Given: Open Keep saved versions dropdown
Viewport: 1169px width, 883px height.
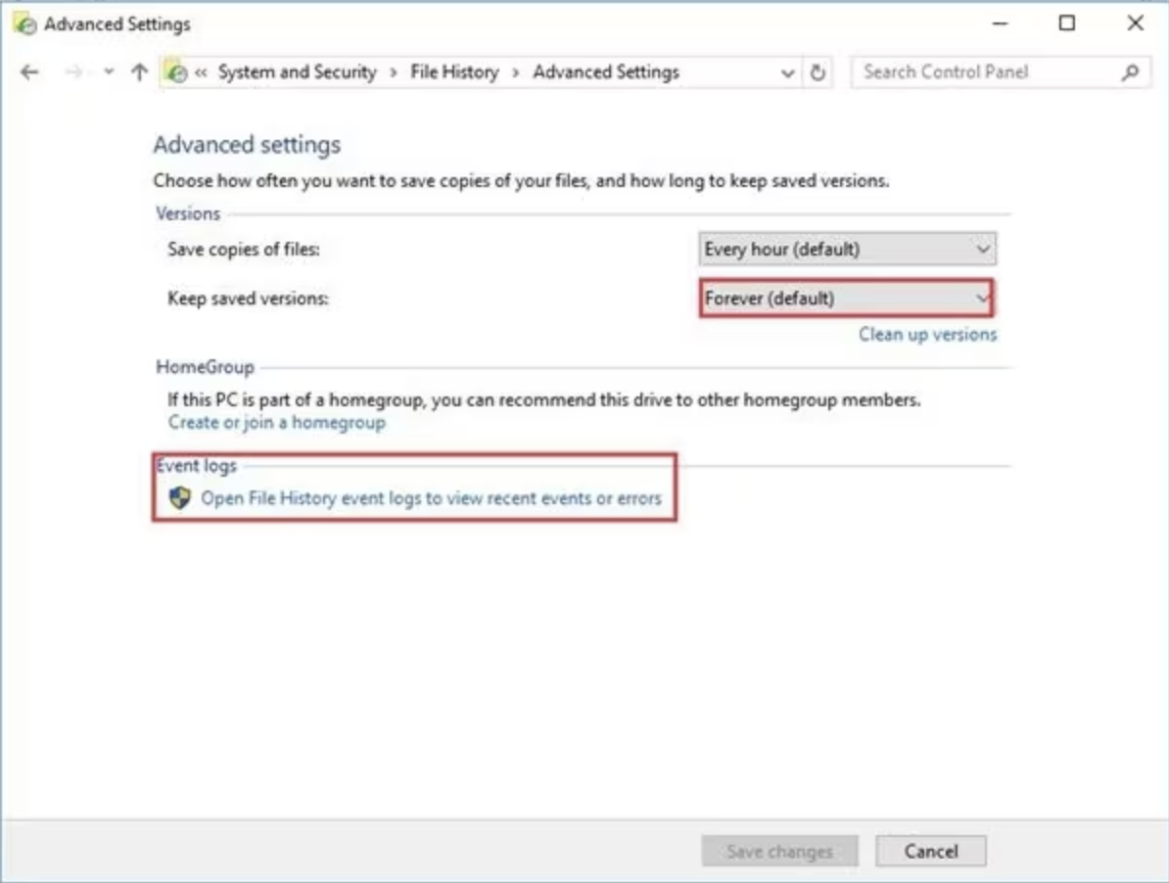Looking at the screenshot, I should click(x=847, y=298).
